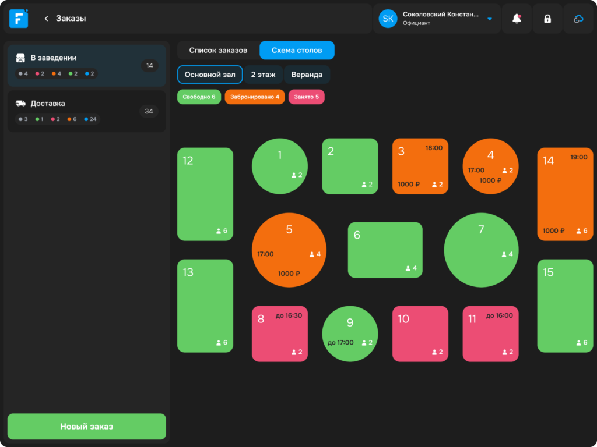Open the notifications bell icon

(517, 19)
